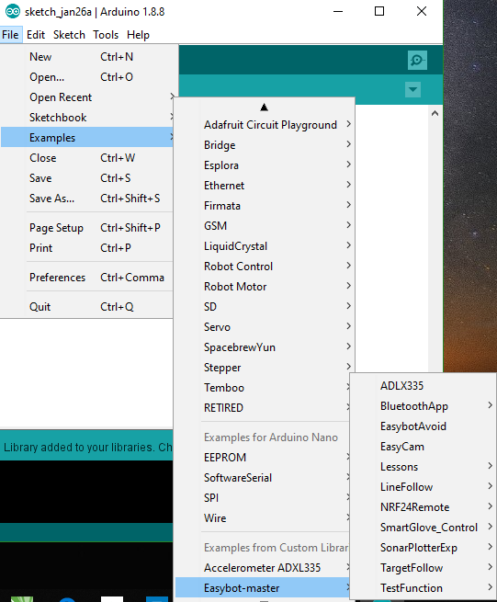This screenshot has height=602, width=497.
Task: Open SpacebrewYun examples
Action: (265, 347)
